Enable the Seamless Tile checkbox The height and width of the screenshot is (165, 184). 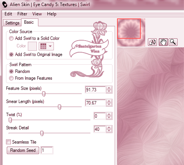9,142
